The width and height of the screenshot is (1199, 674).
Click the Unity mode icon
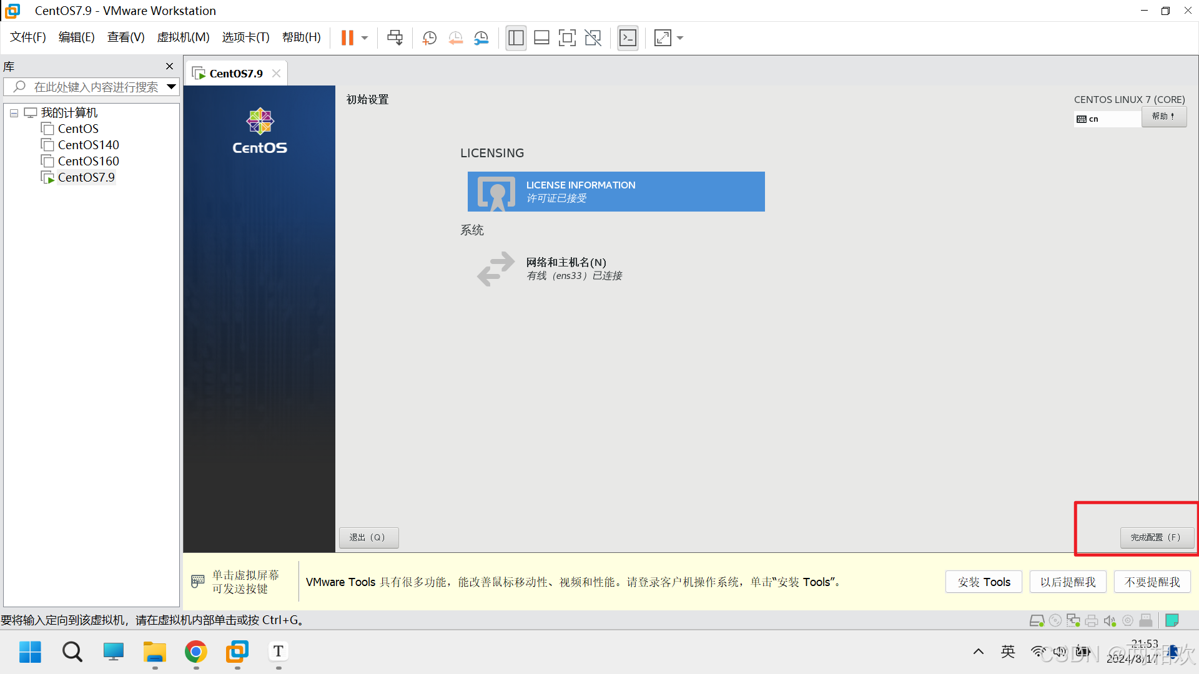click(593, 38)
